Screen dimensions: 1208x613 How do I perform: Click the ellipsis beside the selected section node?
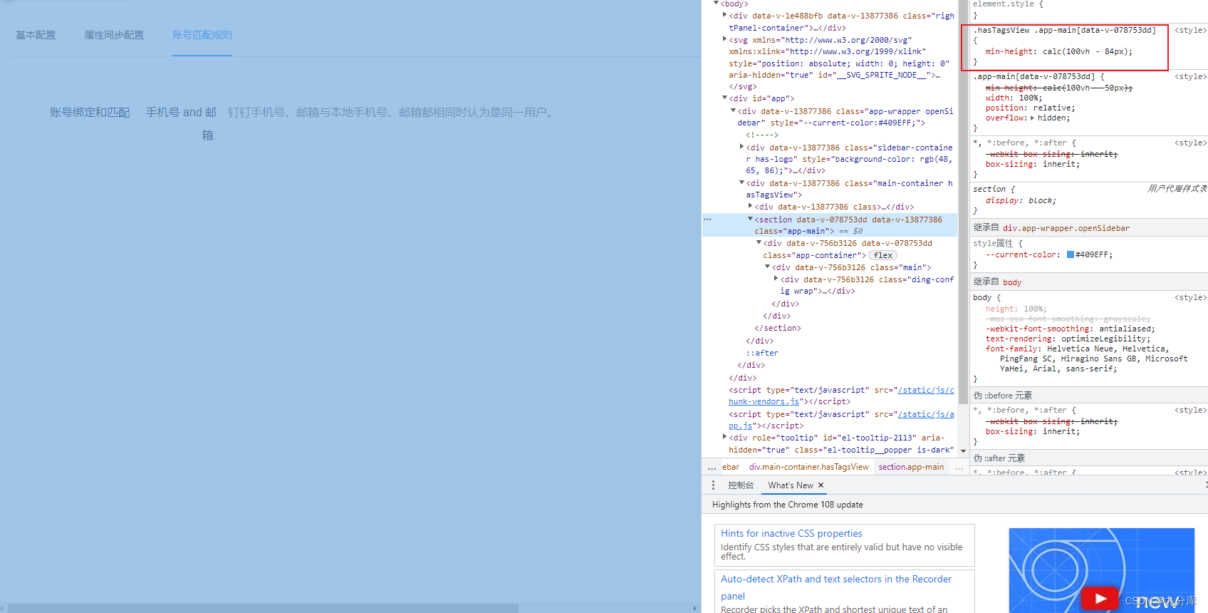click(707, 220)
